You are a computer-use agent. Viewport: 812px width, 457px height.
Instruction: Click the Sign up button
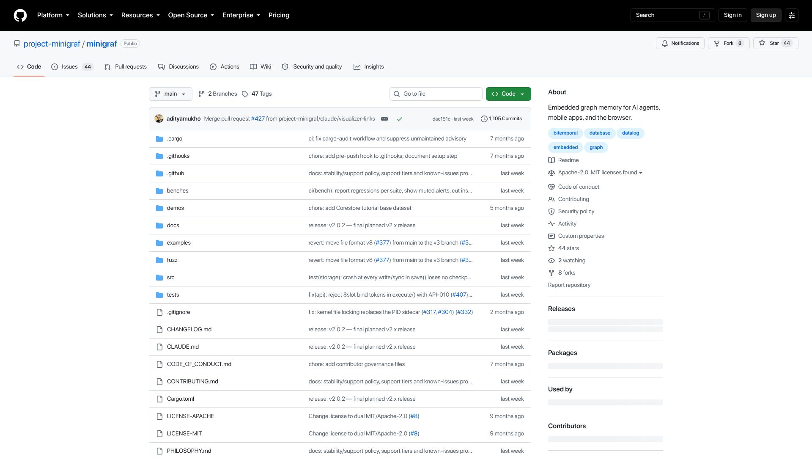point(766,15)
